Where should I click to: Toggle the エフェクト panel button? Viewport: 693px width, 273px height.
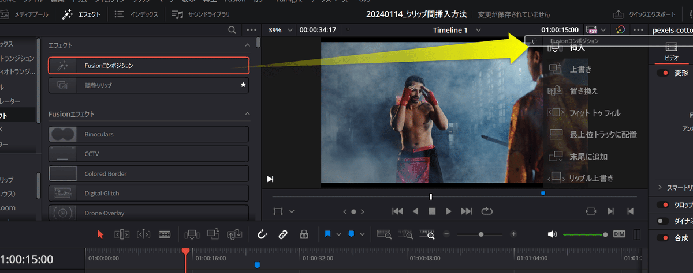pos(81,14)
